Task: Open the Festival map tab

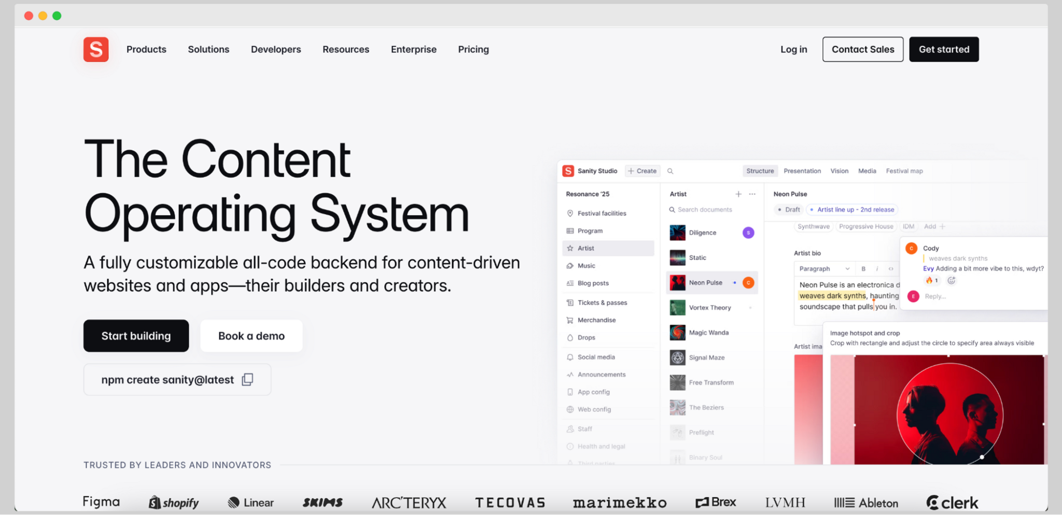Action: pyautogui.click(x=904, y=171)
